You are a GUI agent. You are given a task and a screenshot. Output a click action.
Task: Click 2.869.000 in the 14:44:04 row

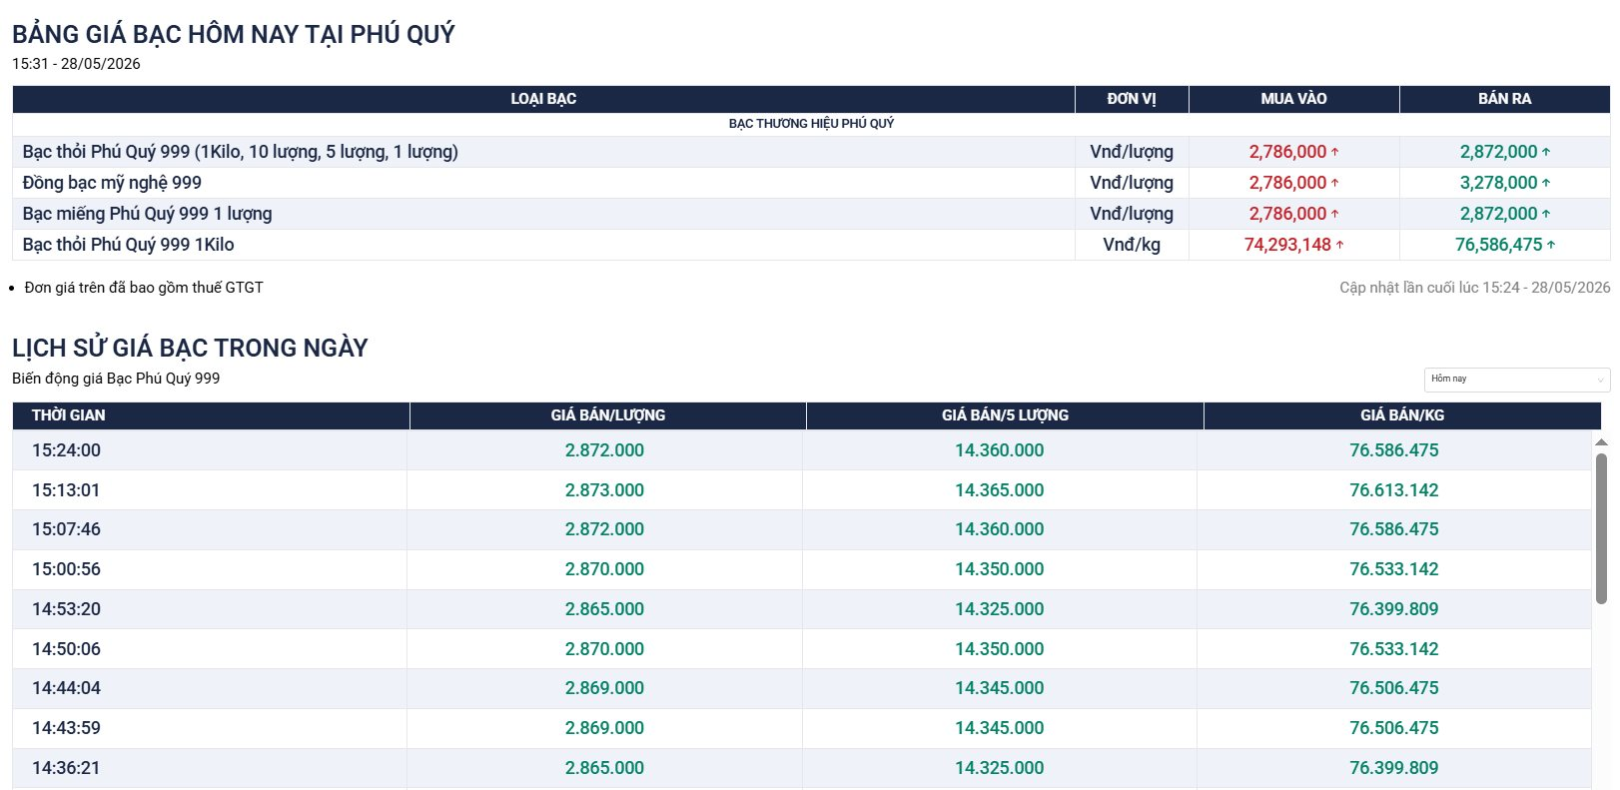click(604, 688)
